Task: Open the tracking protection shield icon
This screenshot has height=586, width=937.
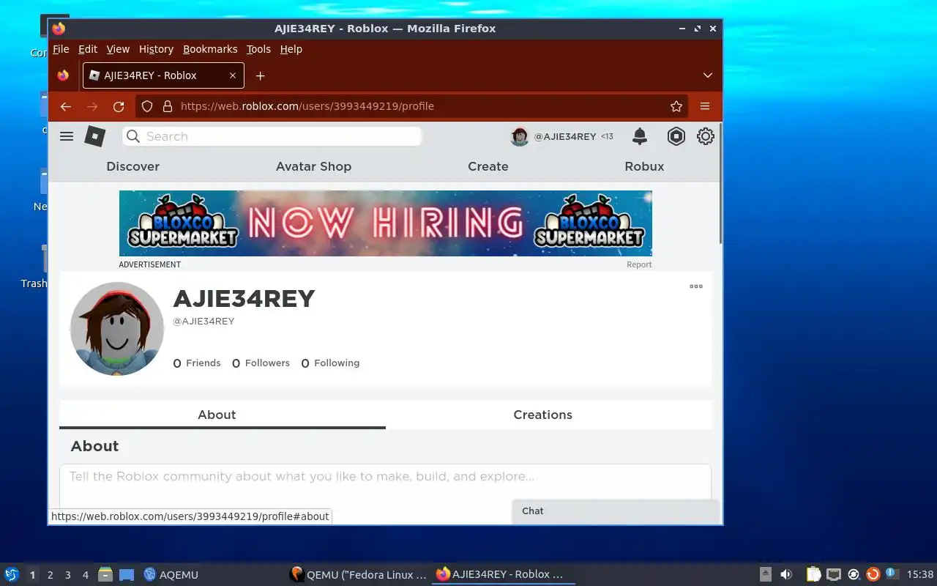Action: 147,106
